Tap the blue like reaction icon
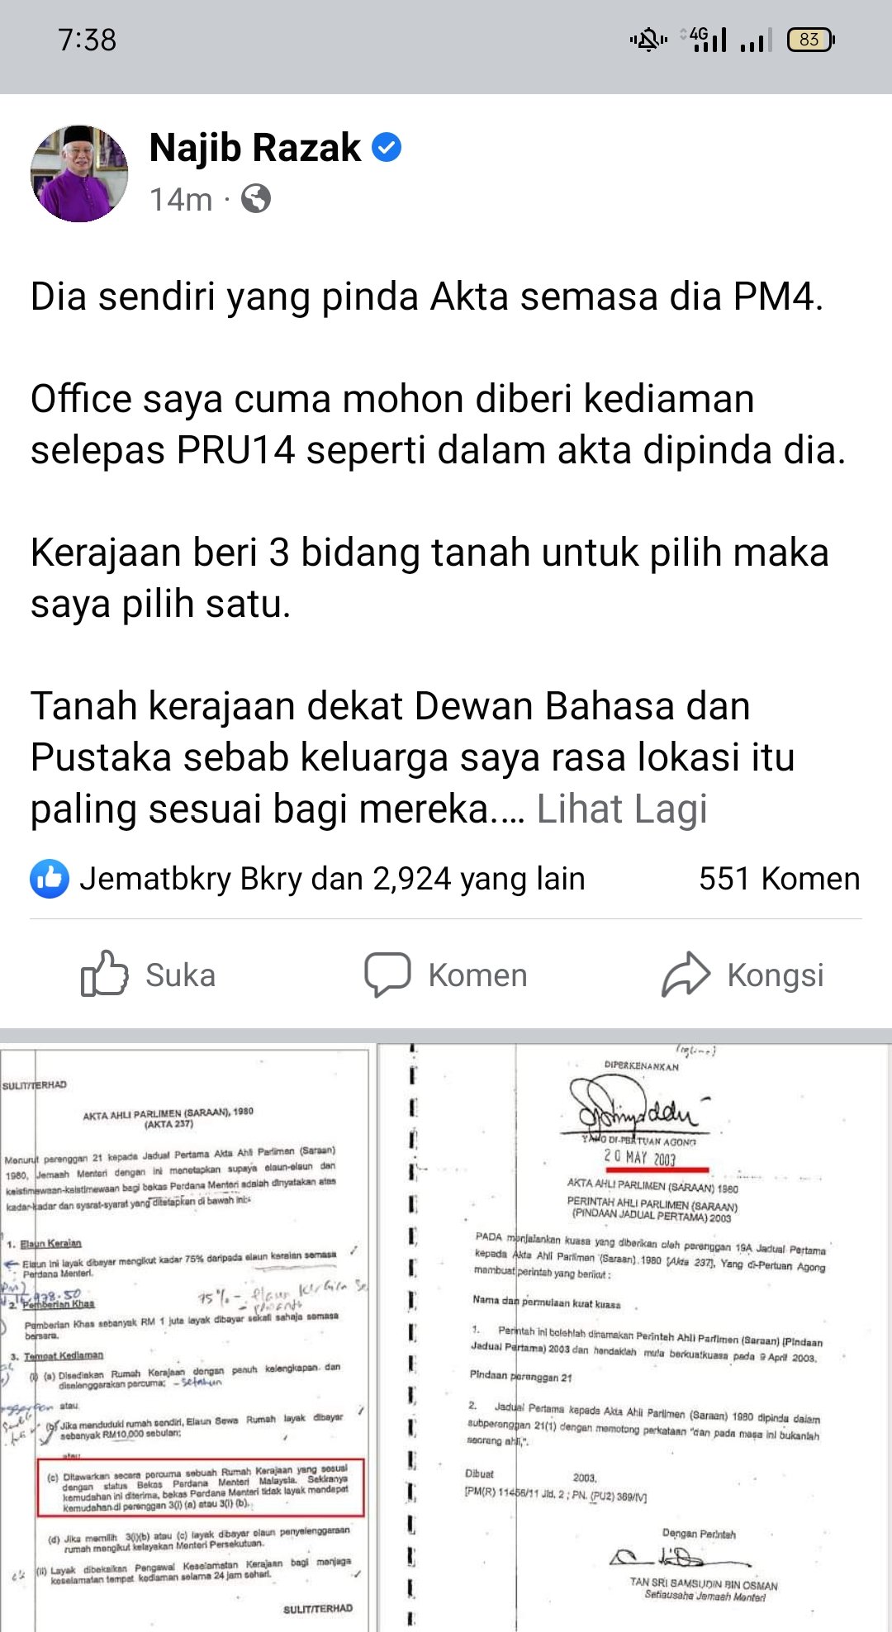The height and width of the screenshot is (1632, 892). point(50,879)
